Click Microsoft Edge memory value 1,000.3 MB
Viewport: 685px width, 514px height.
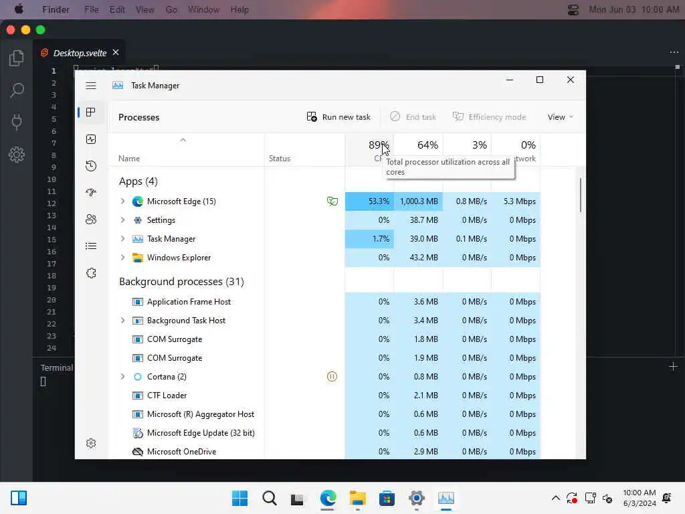[419, 201]
